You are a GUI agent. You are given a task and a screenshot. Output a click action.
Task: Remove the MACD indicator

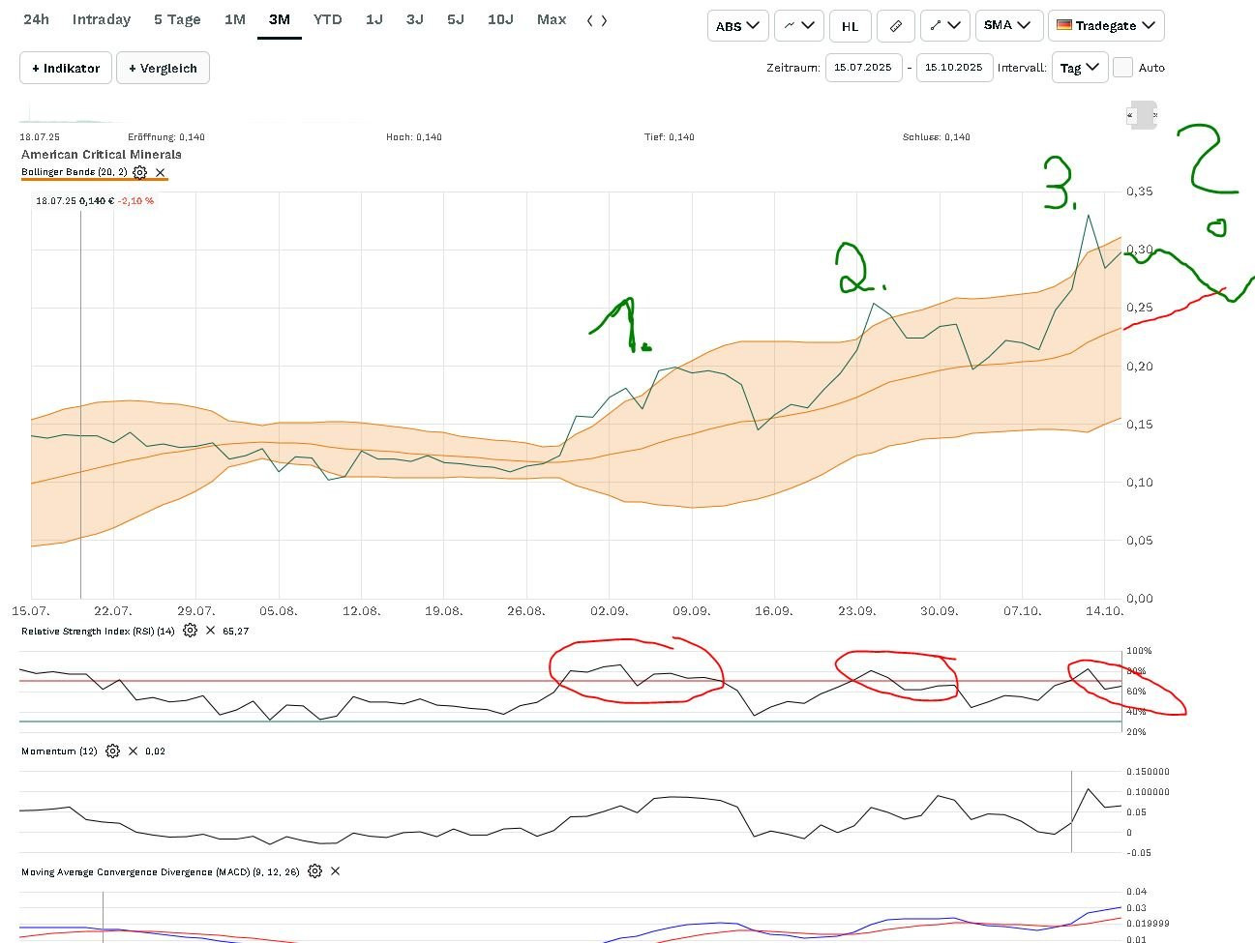click(336, 871)
